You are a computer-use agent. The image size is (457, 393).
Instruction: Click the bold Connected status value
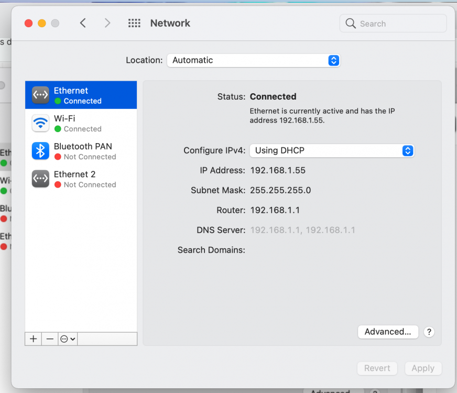273,96
